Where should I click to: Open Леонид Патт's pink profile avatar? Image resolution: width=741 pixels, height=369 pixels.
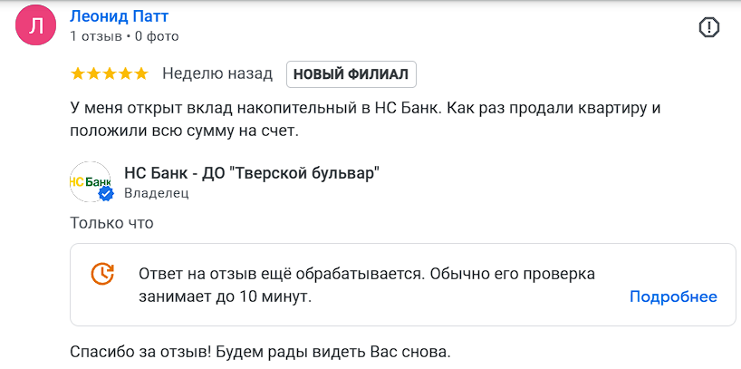(x=37, y=25)
